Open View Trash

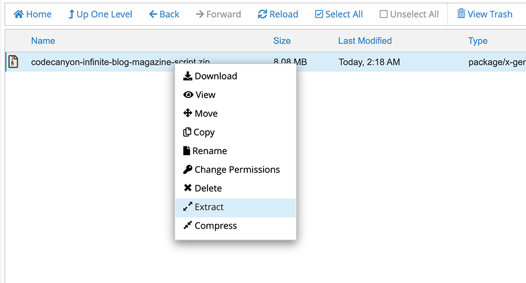coord(485,14)
